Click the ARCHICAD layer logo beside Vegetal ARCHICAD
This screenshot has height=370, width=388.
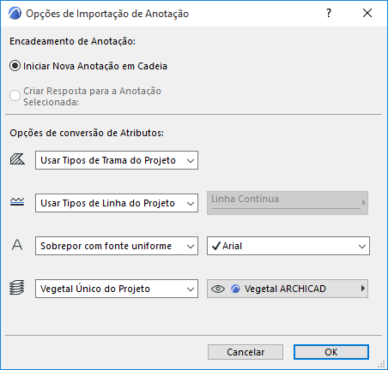tap(235, 289)
